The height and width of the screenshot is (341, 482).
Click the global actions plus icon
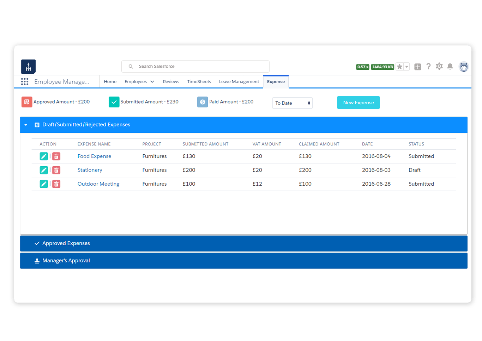417,67
